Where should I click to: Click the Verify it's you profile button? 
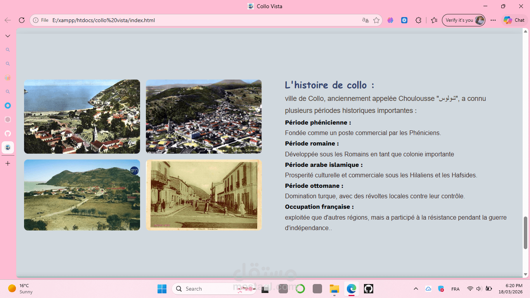[464, 20]
